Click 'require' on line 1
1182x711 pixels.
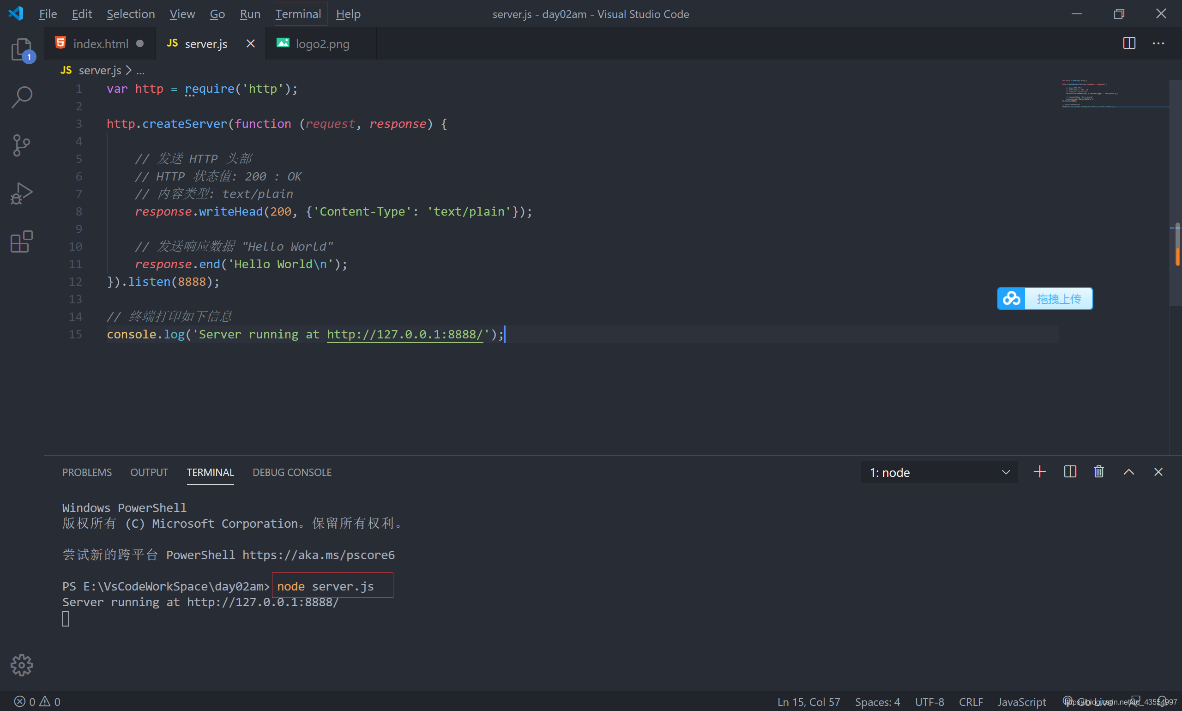coord(209,89)
